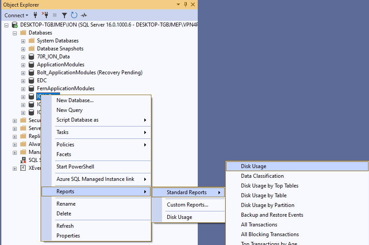Click the Object Explorer window position arrow
Image resolution: width=369 pixels, height=245 pixels.
[178, 4]
